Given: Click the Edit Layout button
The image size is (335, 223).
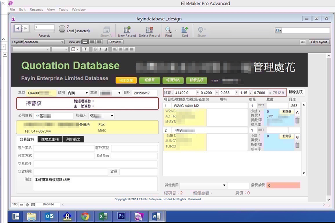Looking at the screenshot, I should click(319, 42).
